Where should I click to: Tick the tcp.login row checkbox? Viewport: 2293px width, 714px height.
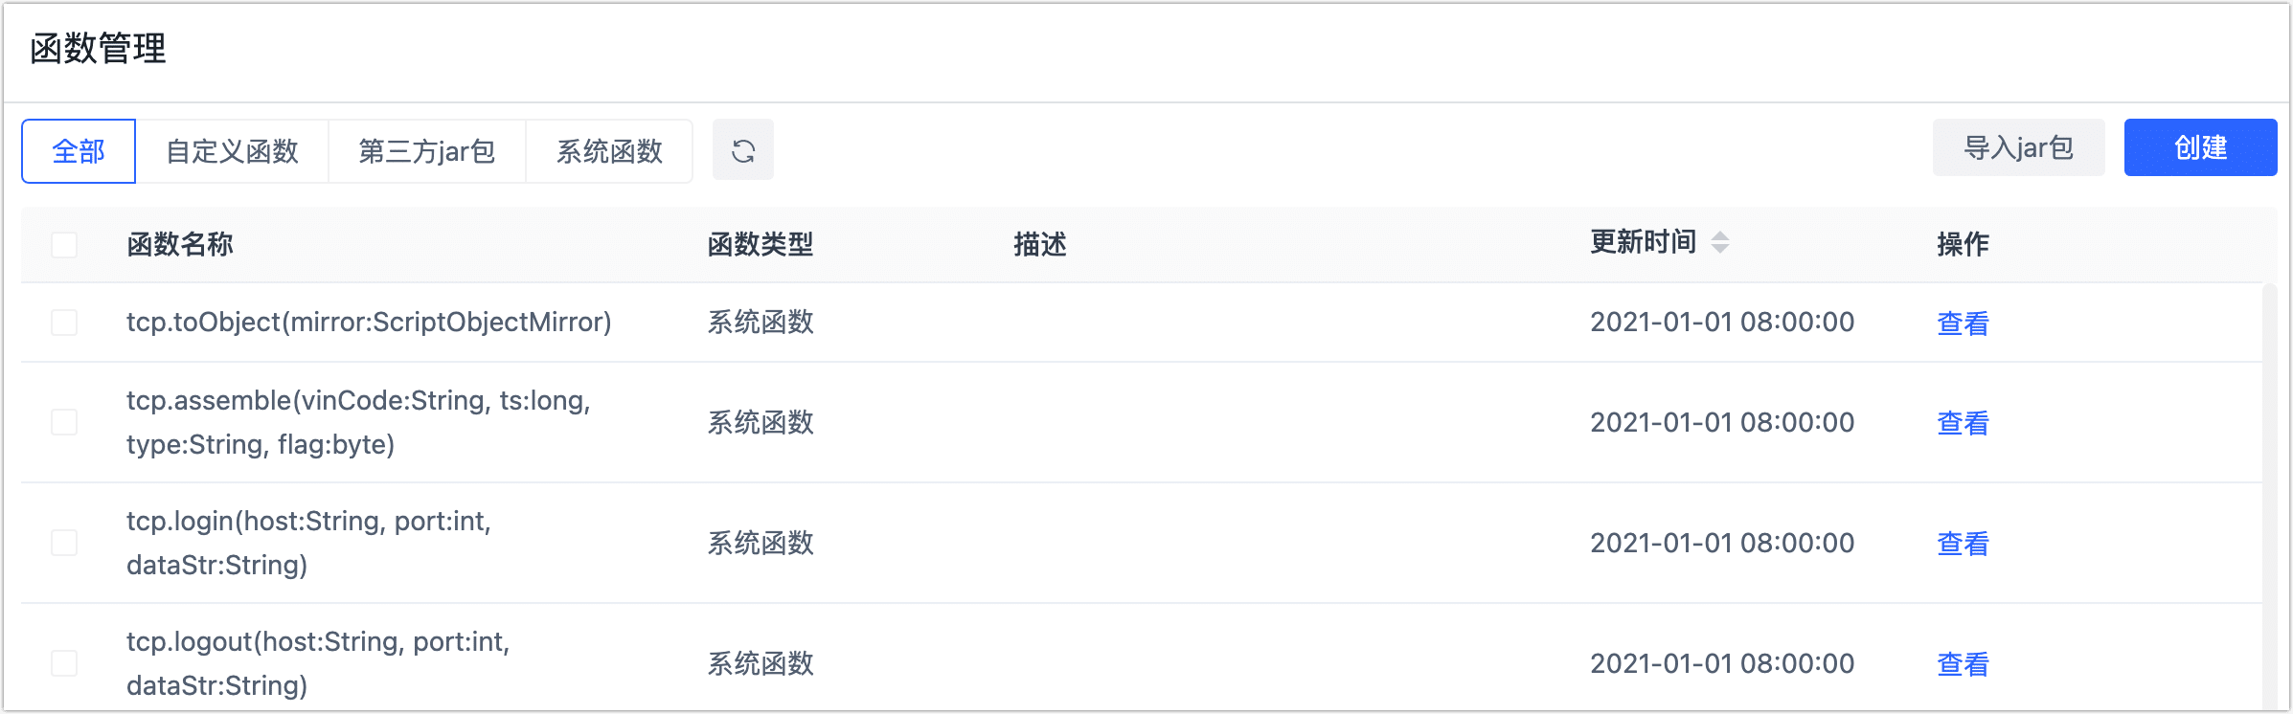coord(64,543)
